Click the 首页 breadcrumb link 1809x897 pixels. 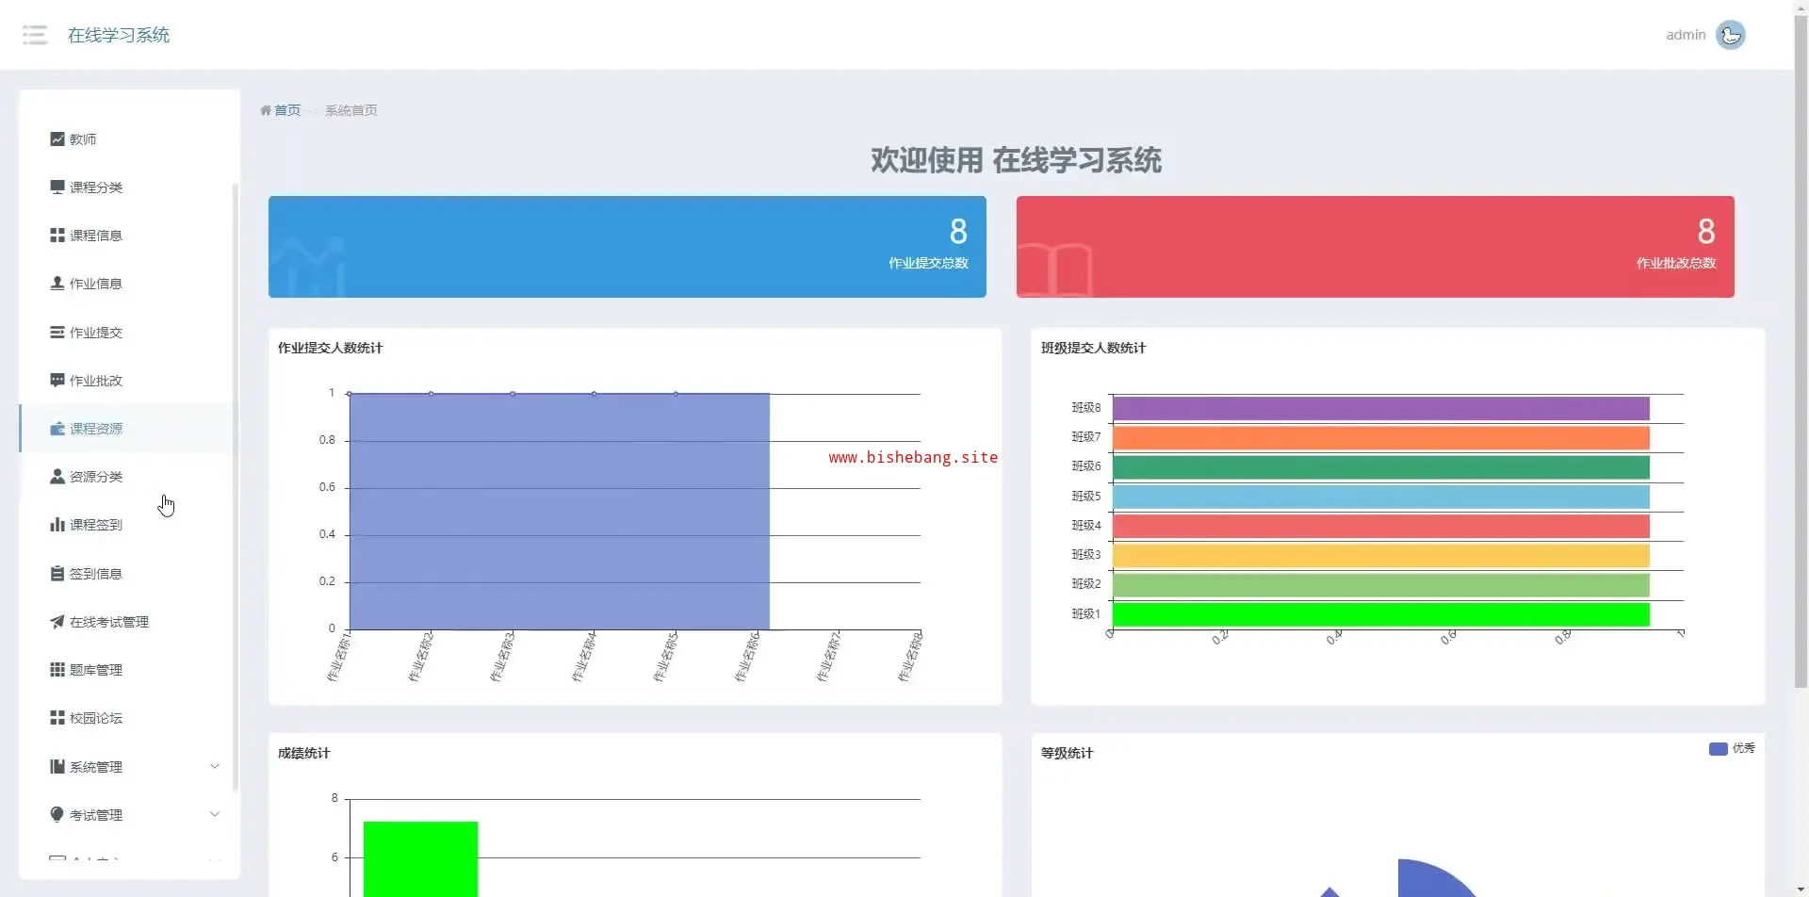(287, 110)
